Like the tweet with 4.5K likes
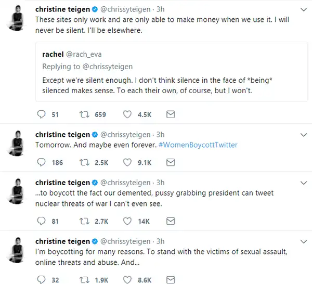 point(127,114)
